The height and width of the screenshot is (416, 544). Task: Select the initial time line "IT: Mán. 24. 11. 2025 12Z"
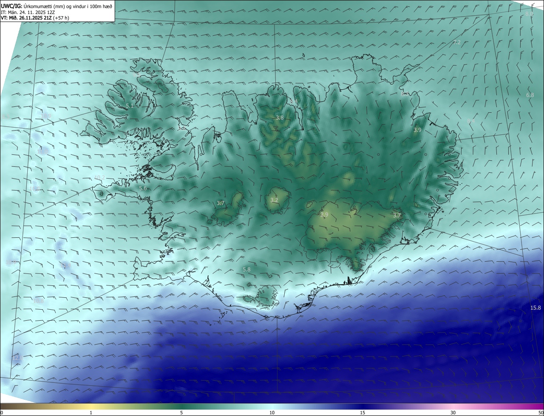click(28, 12)
